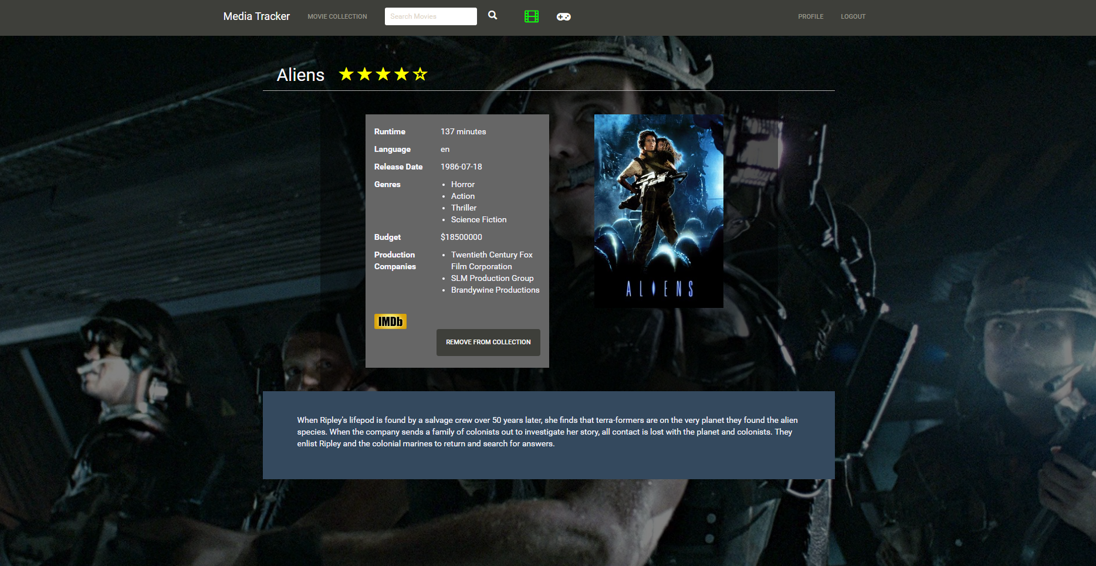Click the Release Date label

[398, 167]
